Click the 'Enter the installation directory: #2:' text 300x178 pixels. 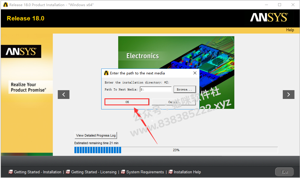tap(137, 83)
